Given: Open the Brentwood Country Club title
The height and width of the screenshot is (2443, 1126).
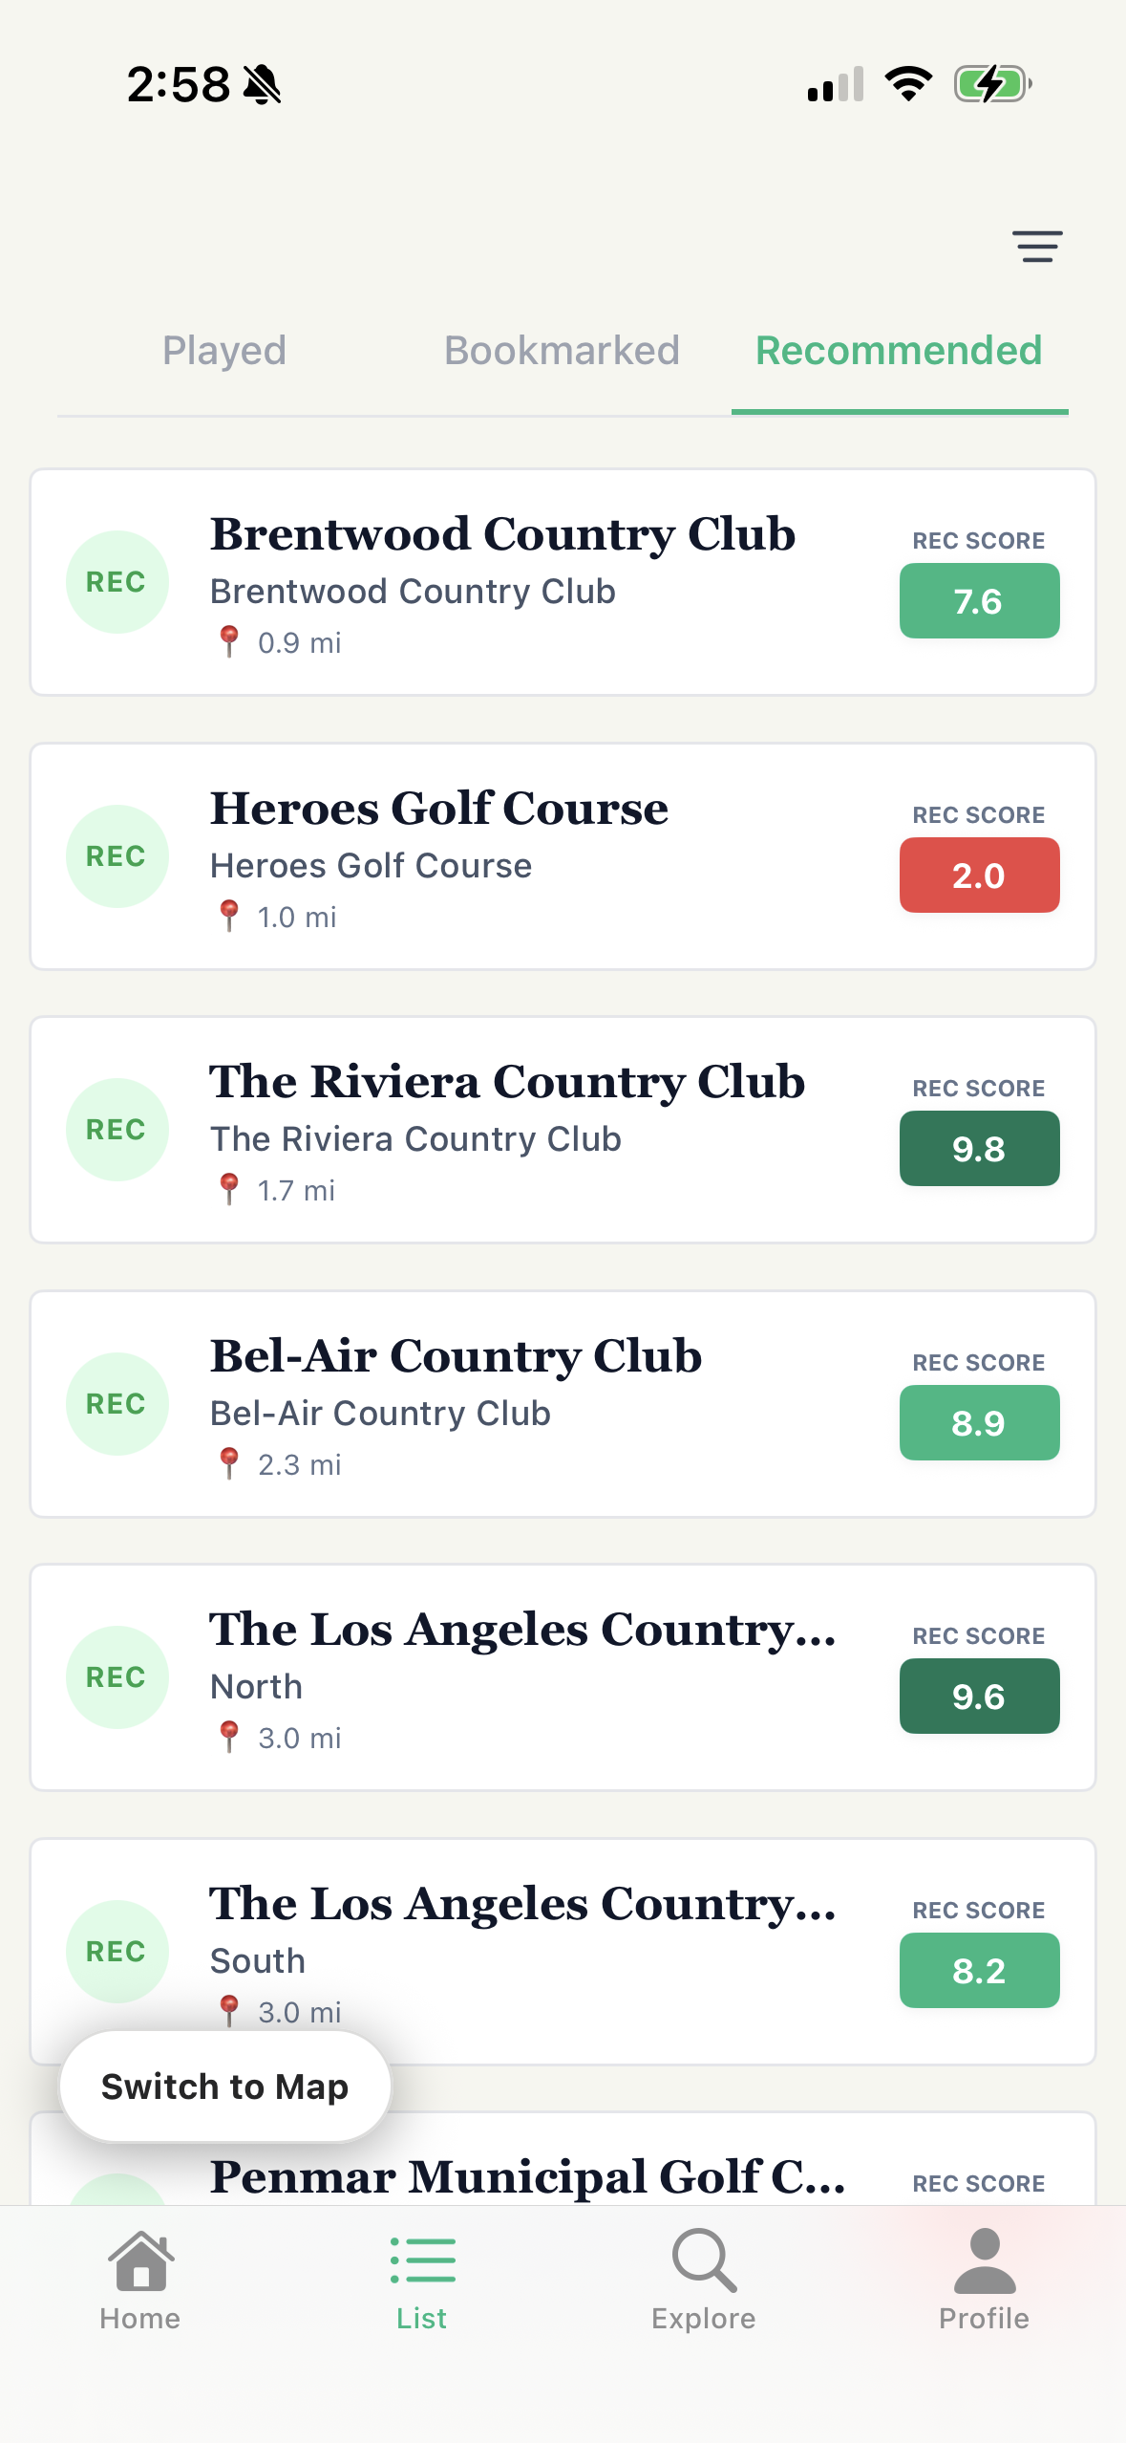Looking at the screenshot, I should click(x=502, y=534).
